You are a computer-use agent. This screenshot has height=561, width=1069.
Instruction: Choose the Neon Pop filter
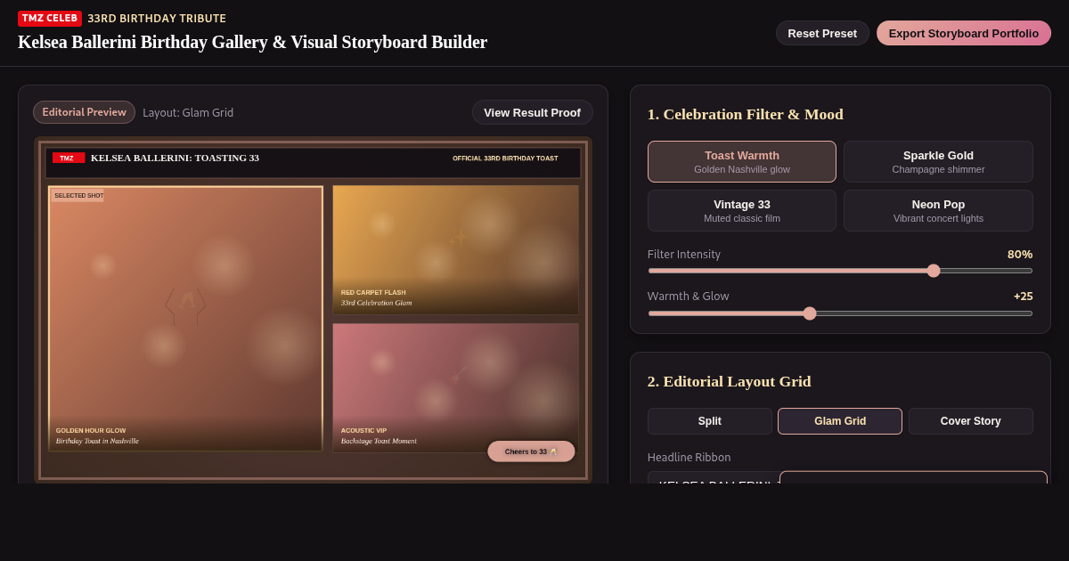938,210
